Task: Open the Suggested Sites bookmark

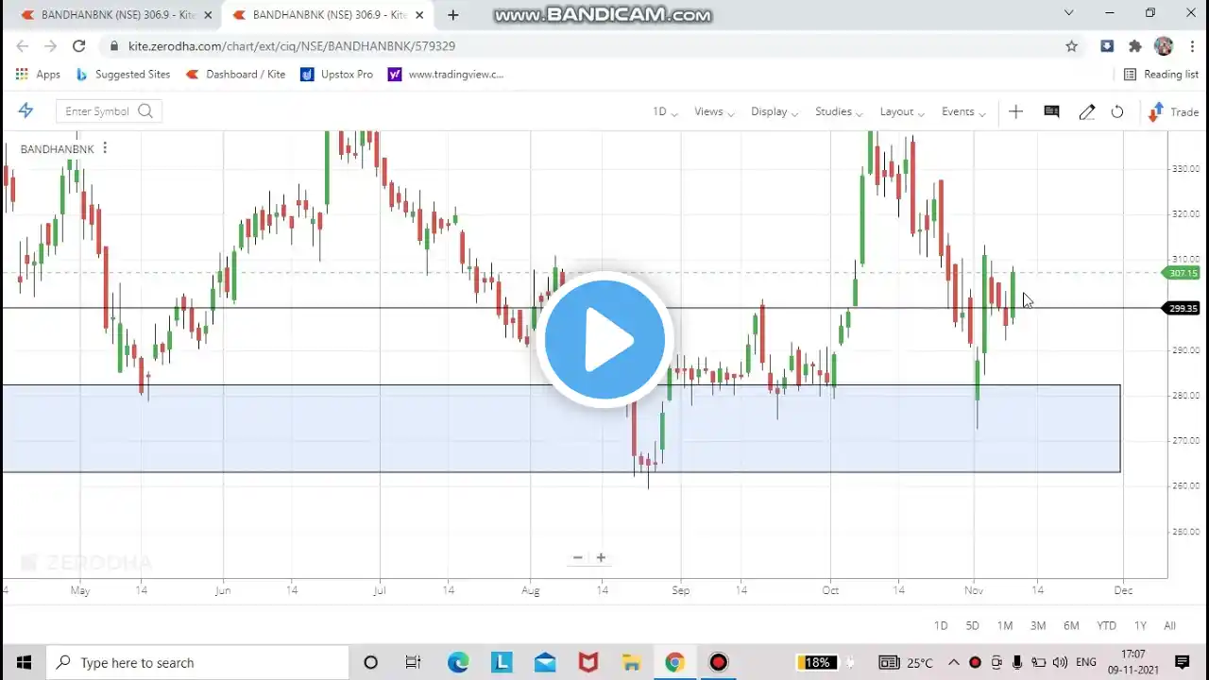Action: [124, 74]
